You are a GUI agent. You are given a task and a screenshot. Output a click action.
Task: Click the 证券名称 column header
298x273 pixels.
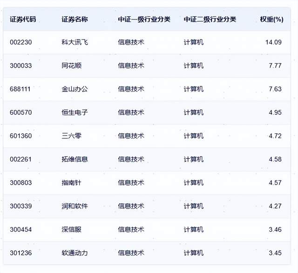(74, 19)
